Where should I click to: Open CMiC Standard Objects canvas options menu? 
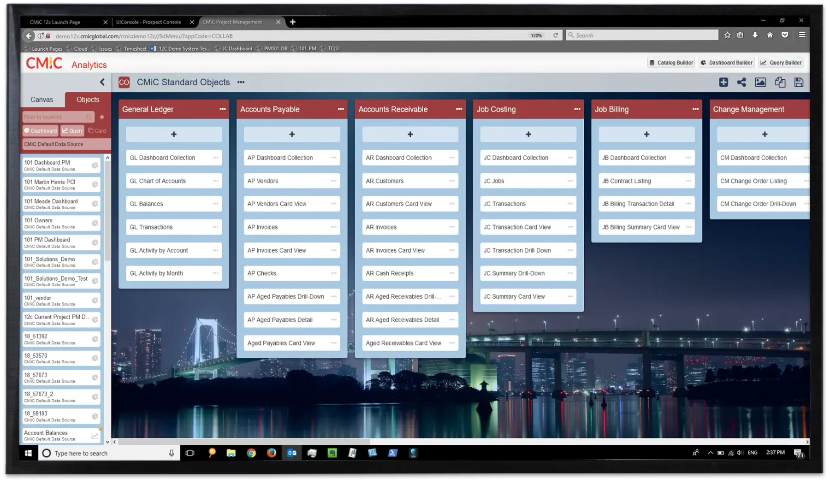(241, 83)
